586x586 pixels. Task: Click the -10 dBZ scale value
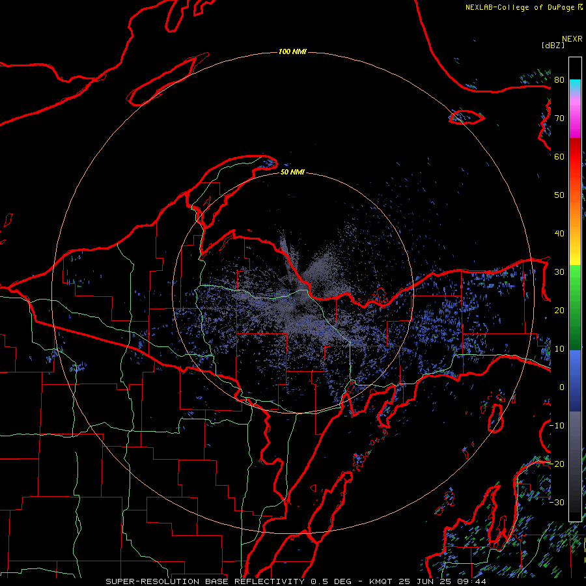(557, 426)
